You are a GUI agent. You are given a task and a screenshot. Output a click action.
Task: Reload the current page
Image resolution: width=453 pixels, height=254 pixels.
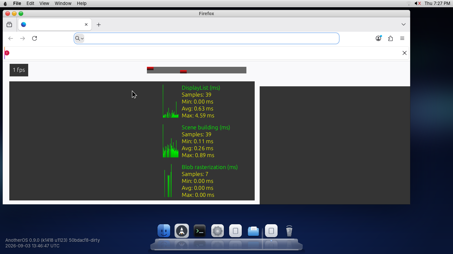click(x=34, y=38)
